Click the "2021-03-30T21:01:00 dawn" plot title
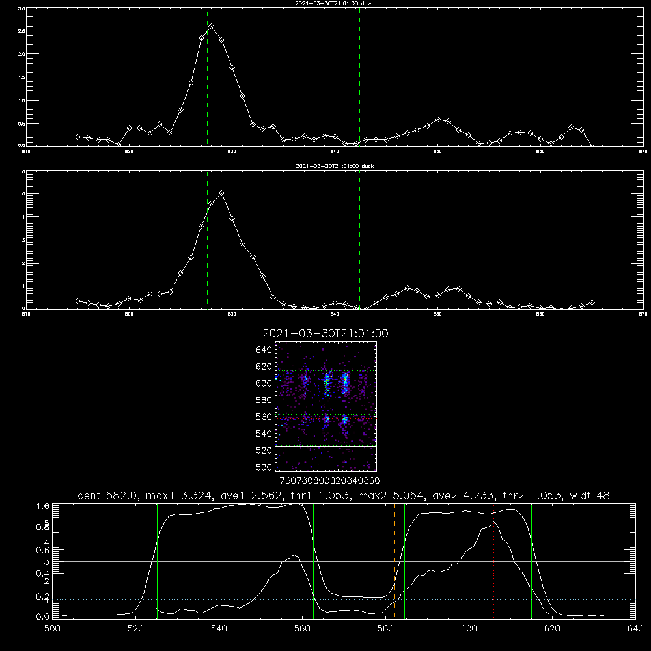Image resolution: width=651 pixels, height=651 pixels. pyautogui.click(x=335, y=3)
